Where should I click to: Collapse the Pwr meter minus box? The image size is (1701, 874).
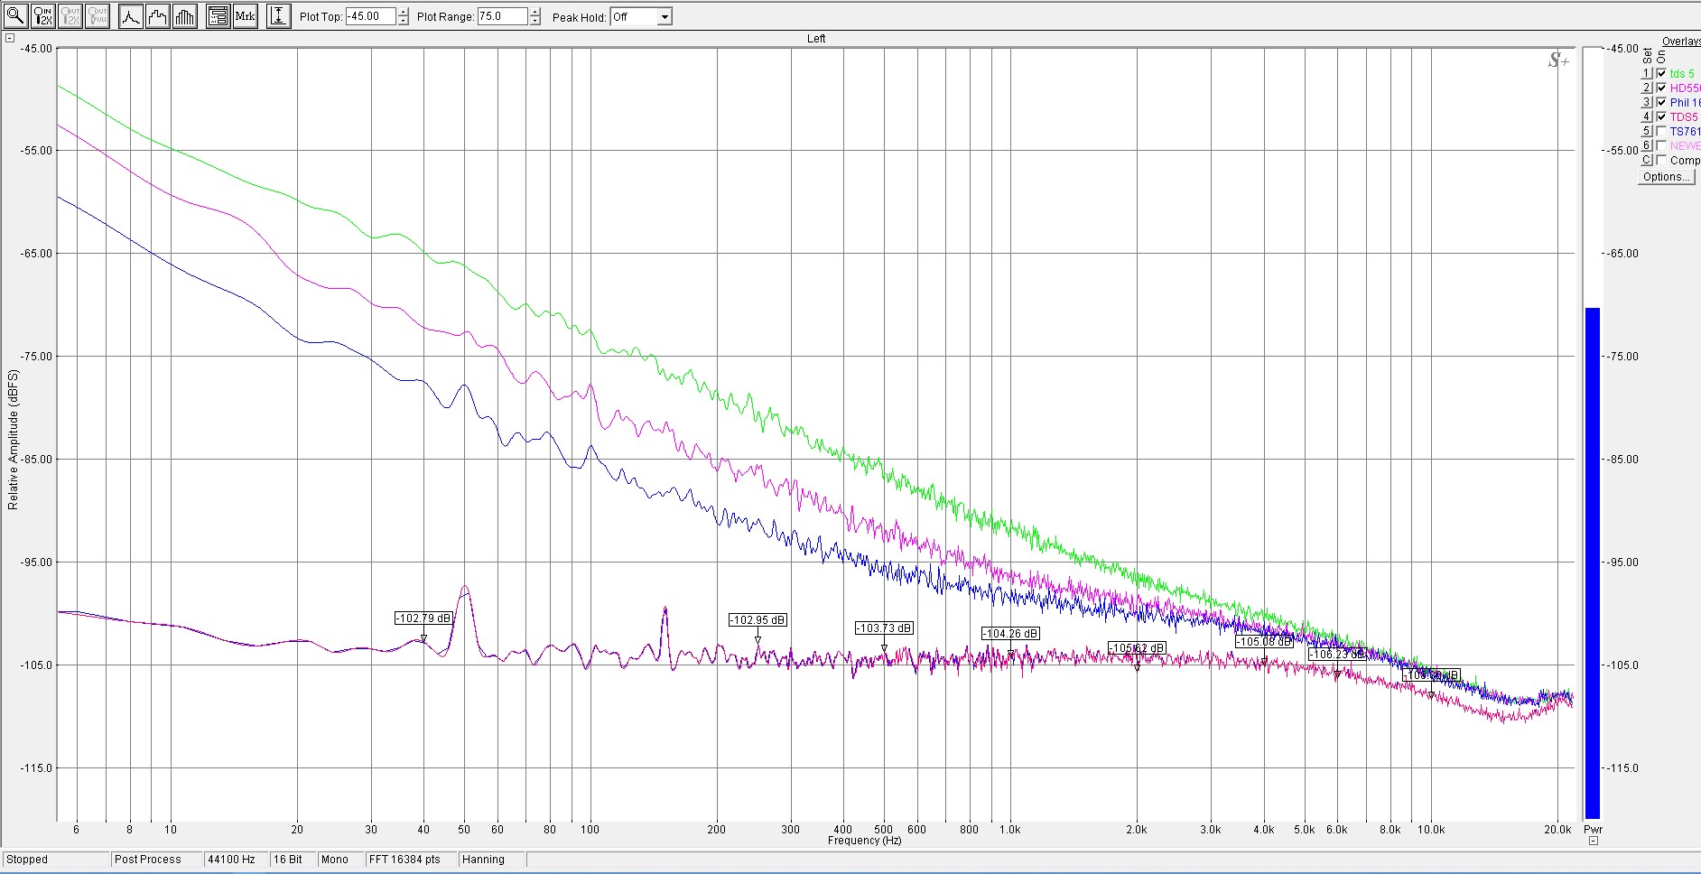(1594, 841)
